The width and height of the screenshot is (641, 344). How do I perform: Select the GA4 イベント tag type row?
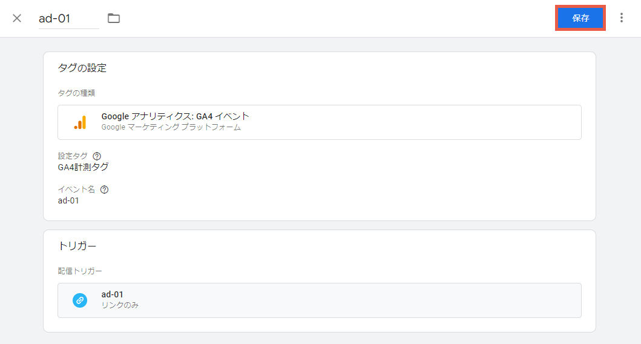coord(319,122)
